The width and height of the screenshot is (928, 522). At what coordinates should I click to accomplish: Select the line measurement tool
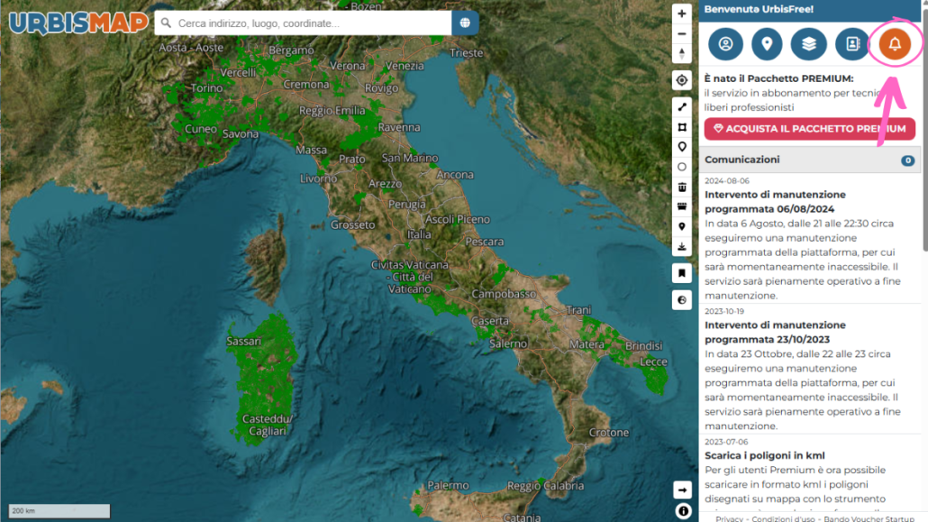682,107
